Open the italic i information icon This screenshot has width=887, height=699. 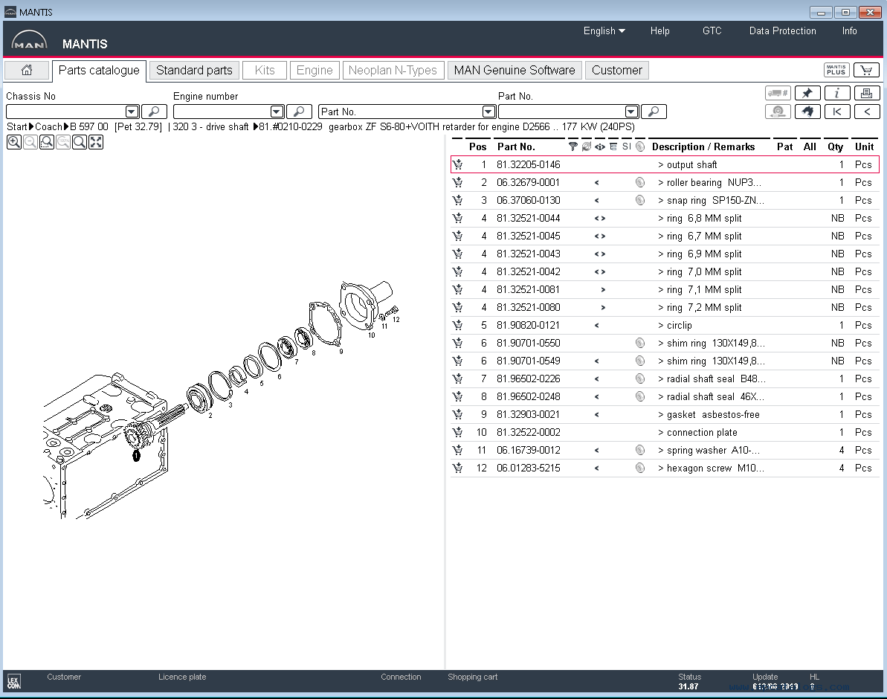pos(837,94)
